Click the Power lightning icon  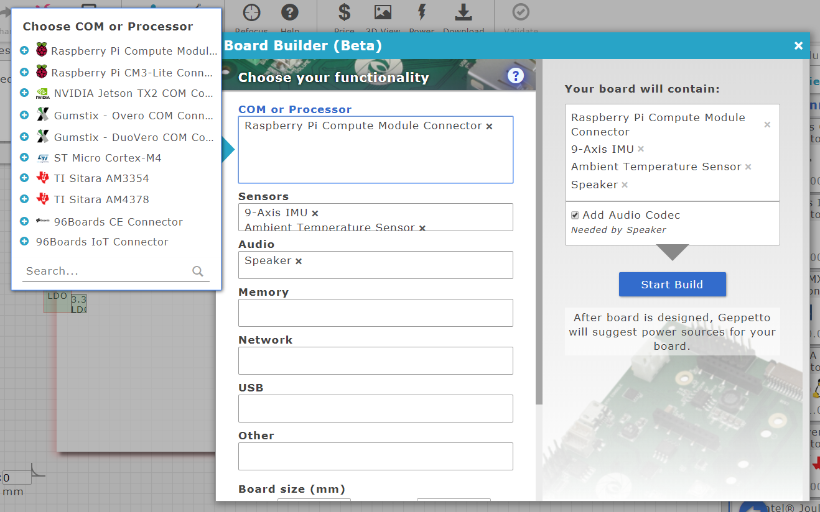pyautogui.click(x=422, y=12)
